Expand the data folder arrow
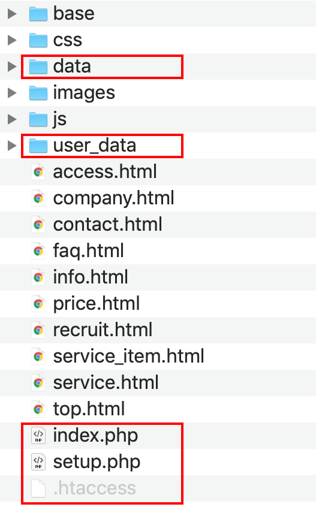The image size is (316, 510). coord(12,67)
